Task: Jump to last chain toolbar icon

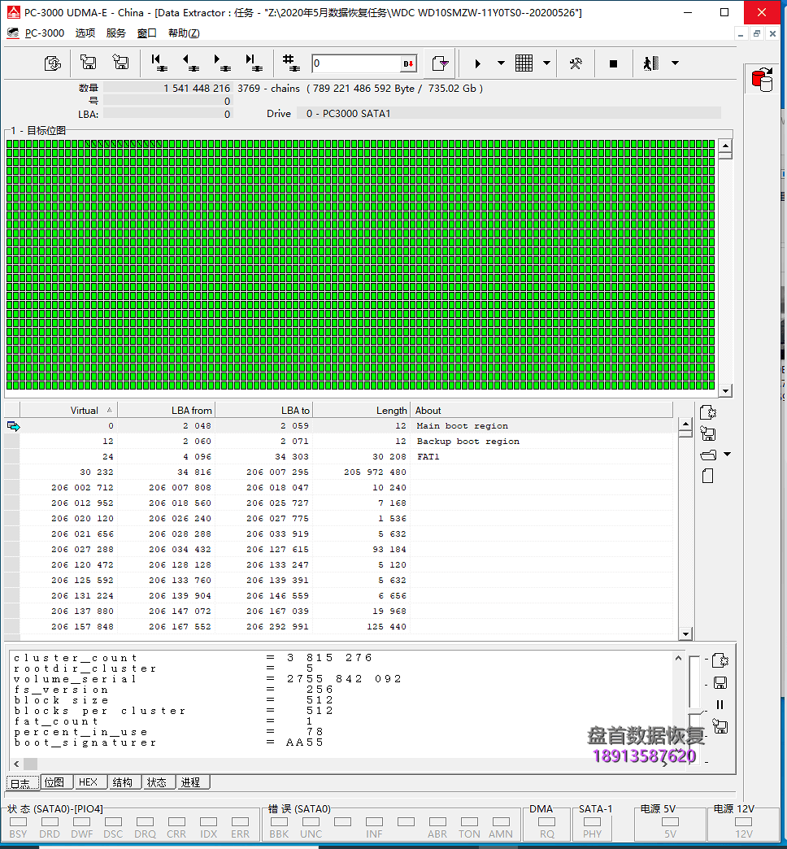Action: point(254,63)
